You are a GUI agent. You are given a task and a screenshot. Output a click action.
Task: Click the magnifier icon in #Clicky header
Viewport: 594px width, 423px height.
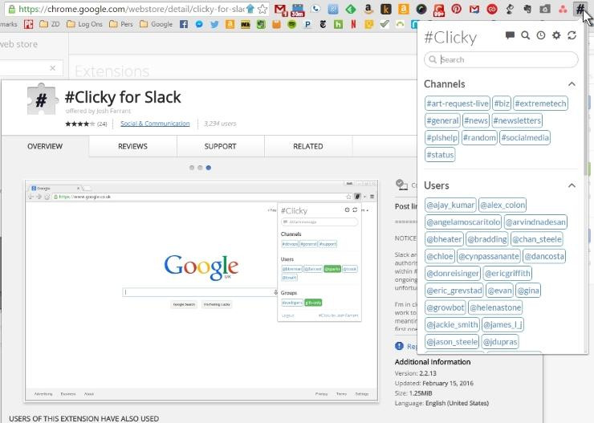coord(526,35)
